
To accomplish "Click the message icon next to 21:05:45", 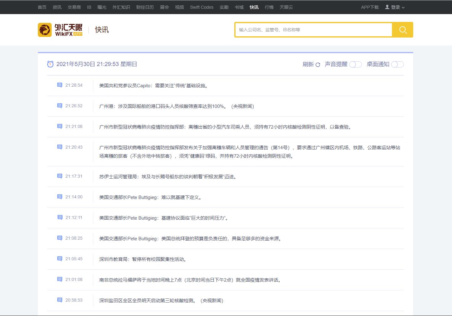I will (x=60, y=259).
